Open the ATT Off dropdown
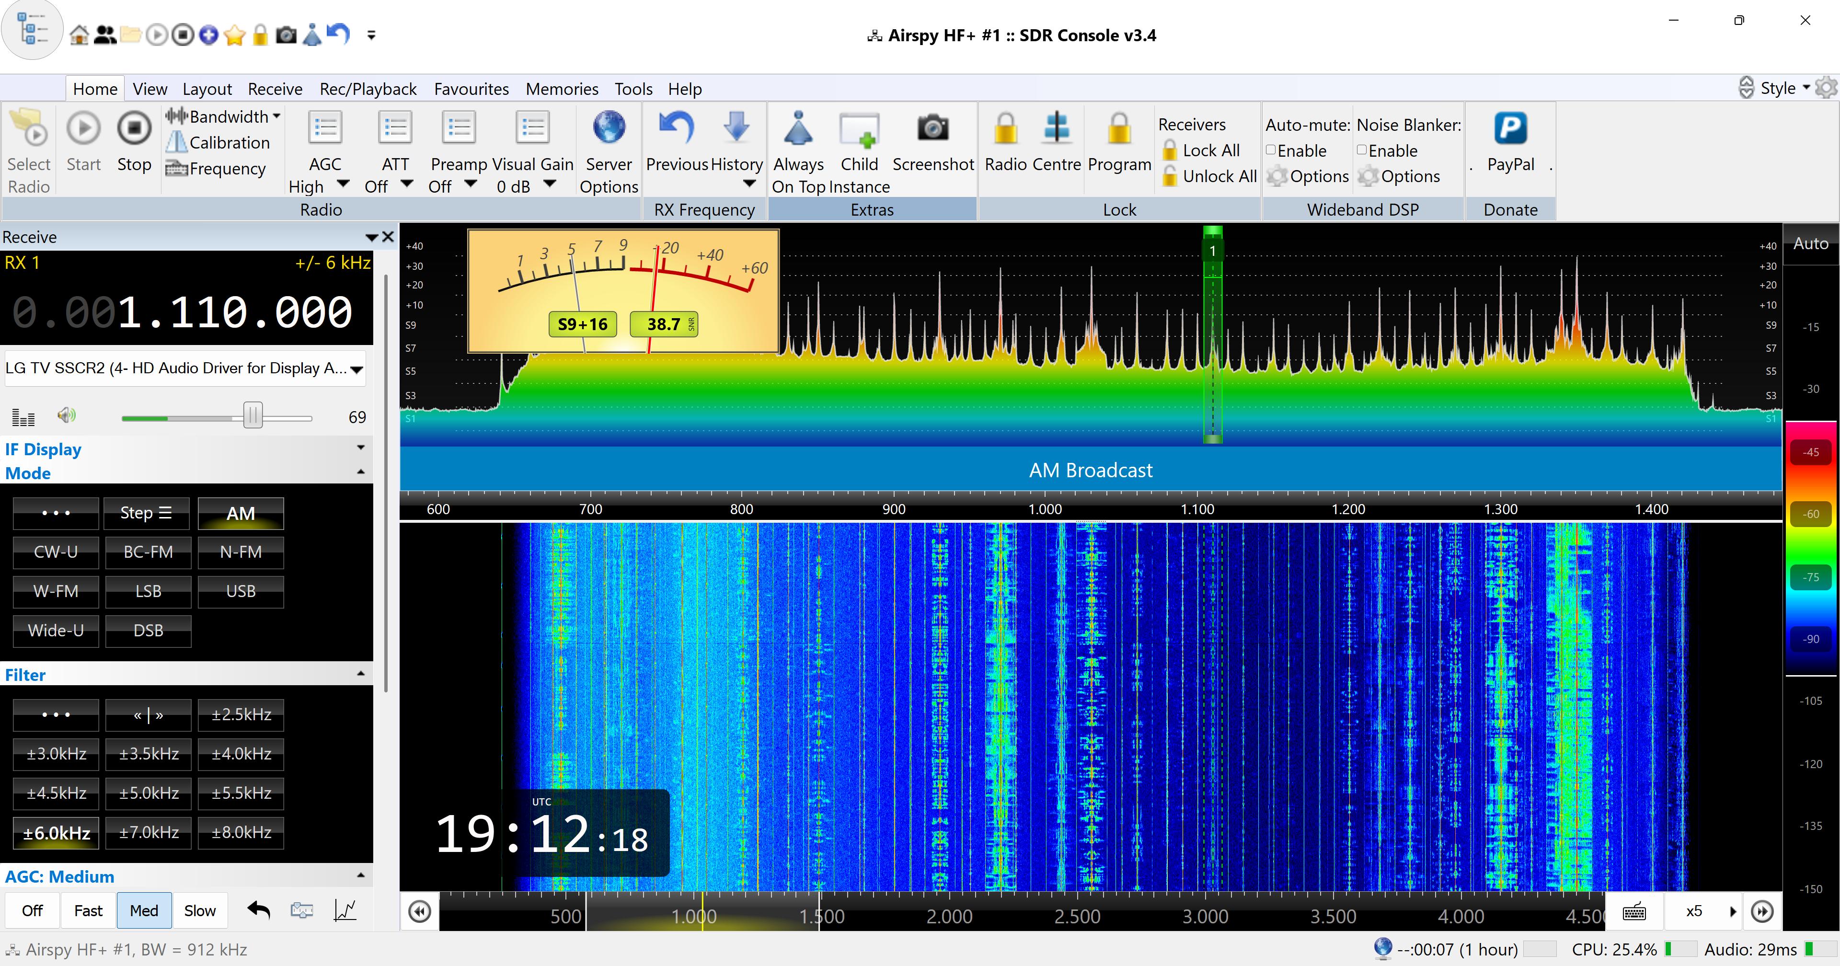Viewport: 1840px width, 966px height. (407, 184)
